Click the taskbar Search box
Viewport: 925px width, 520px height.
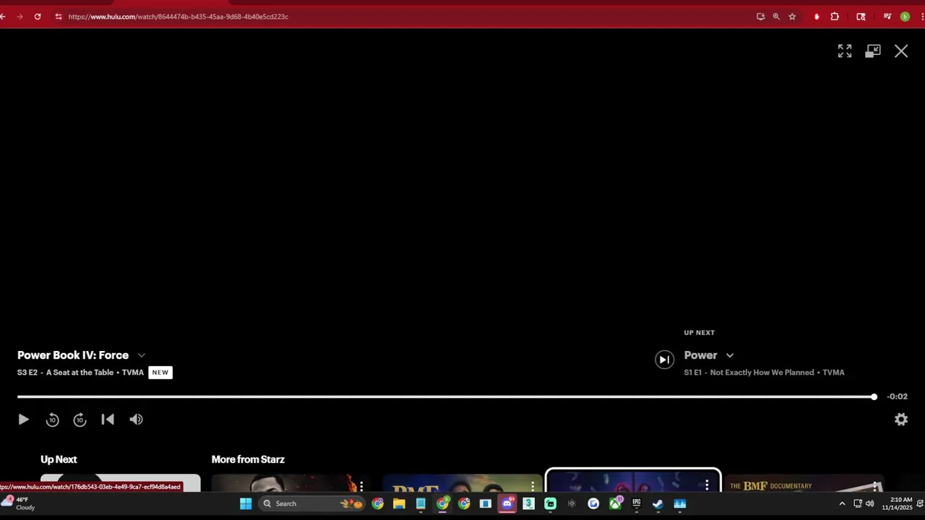pyautogui.click(x=311, y=503)
